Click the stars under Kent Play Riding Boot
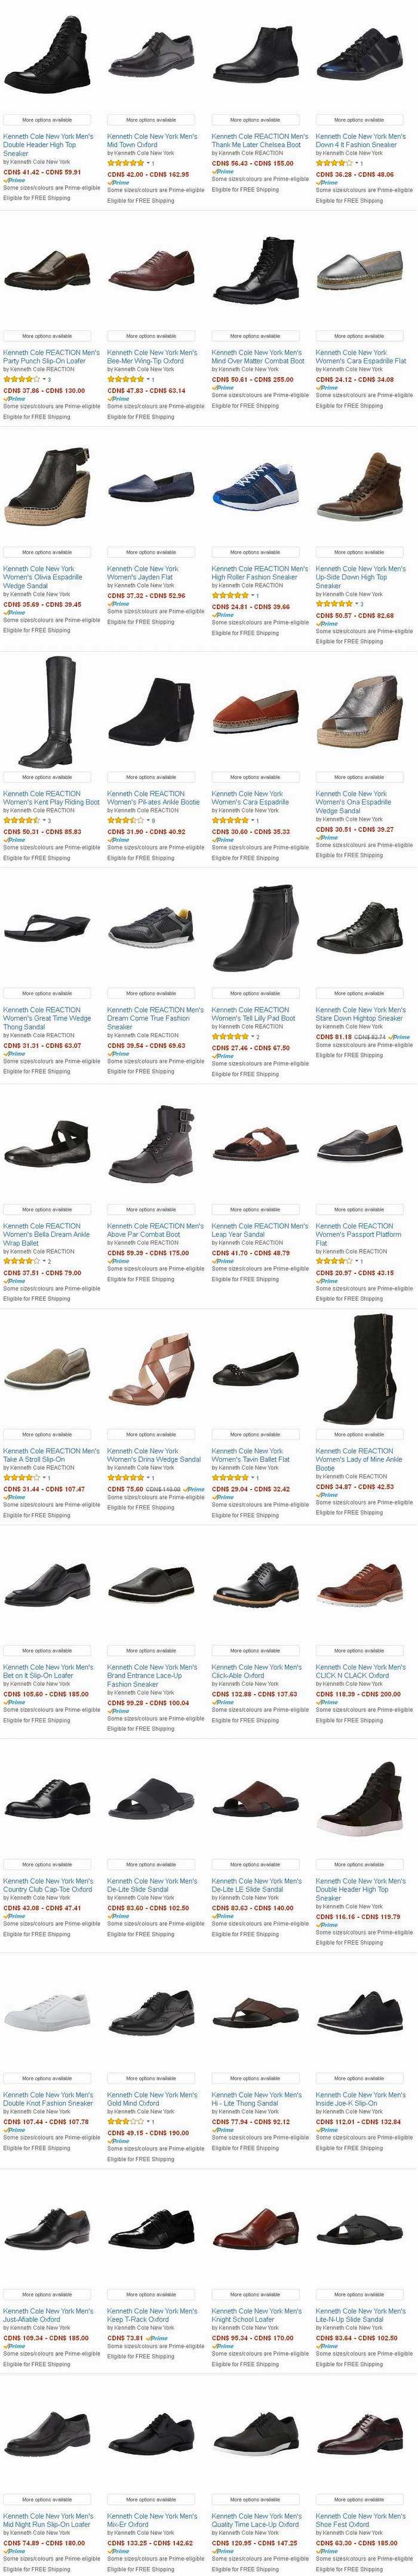Image resolution: width=418 pixels, height=2576 pixels. tap(22, 820)
